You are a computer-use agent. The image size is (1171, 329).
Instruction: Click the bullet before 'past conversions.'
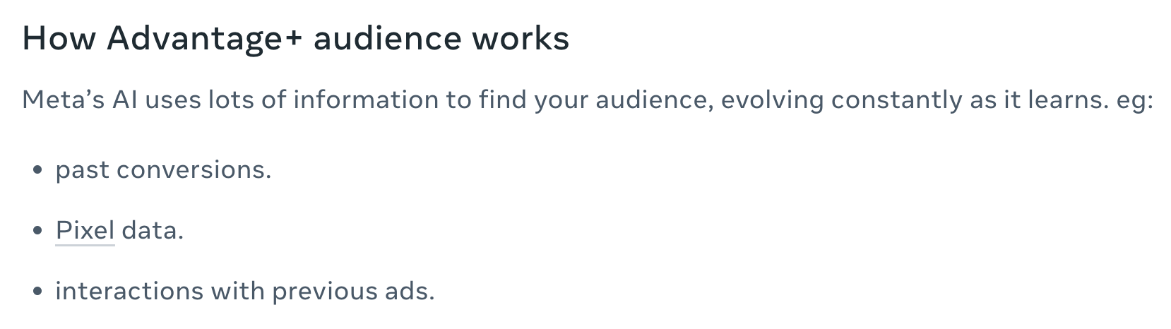tap(38, 170)
